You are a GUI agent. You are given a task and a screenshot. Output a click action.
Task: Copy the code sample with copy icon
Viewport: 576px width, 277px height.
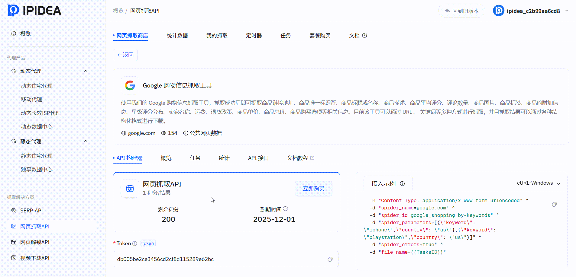pyautogui.click(x=554, y=204)
